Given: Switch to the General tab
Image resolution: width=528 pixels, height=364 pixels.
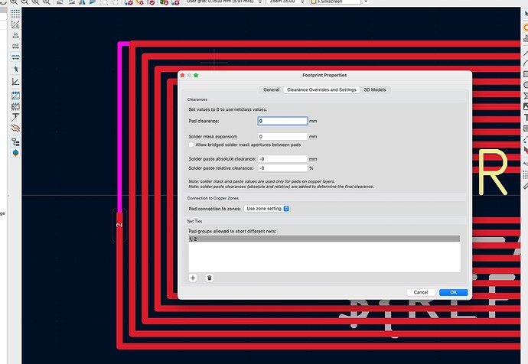Looking at the screenshot, I should 271,89.
